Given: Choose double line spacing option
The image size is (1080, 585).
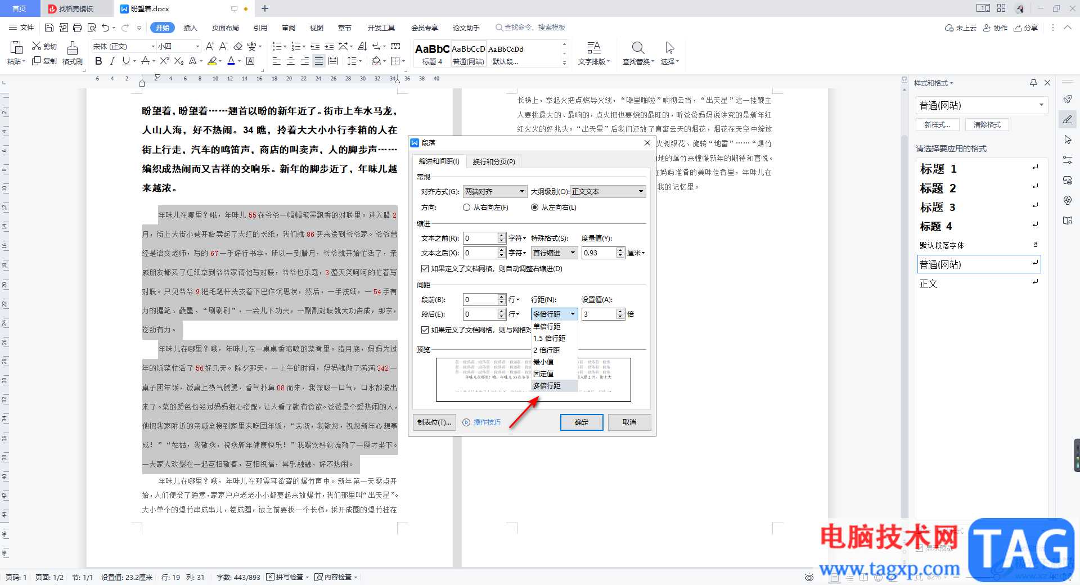Looking at the screenshot, I should tap(555, 350).
